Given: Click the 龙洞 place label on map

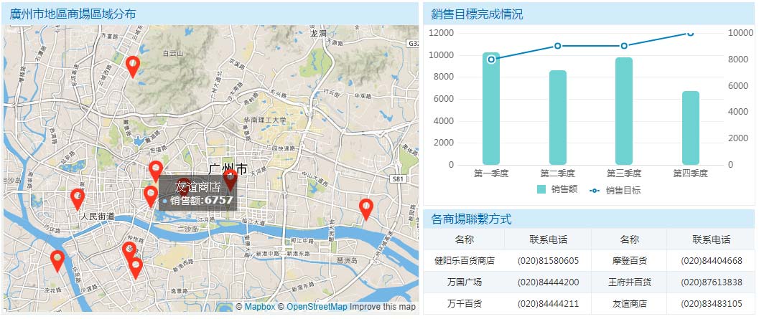Looking at the screenshot, I should pyautogui.click(x=318, y=34).
